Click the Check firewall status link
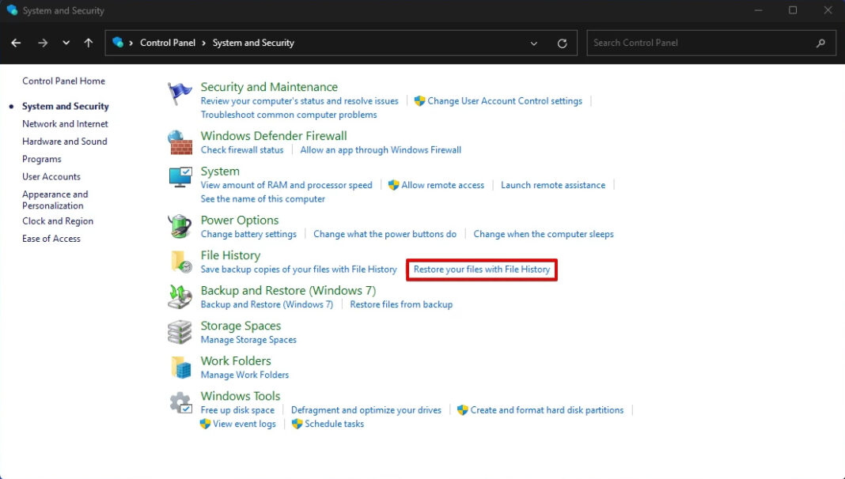The width and height of the screenshot is (845, 479). click(x=242, y=149)
